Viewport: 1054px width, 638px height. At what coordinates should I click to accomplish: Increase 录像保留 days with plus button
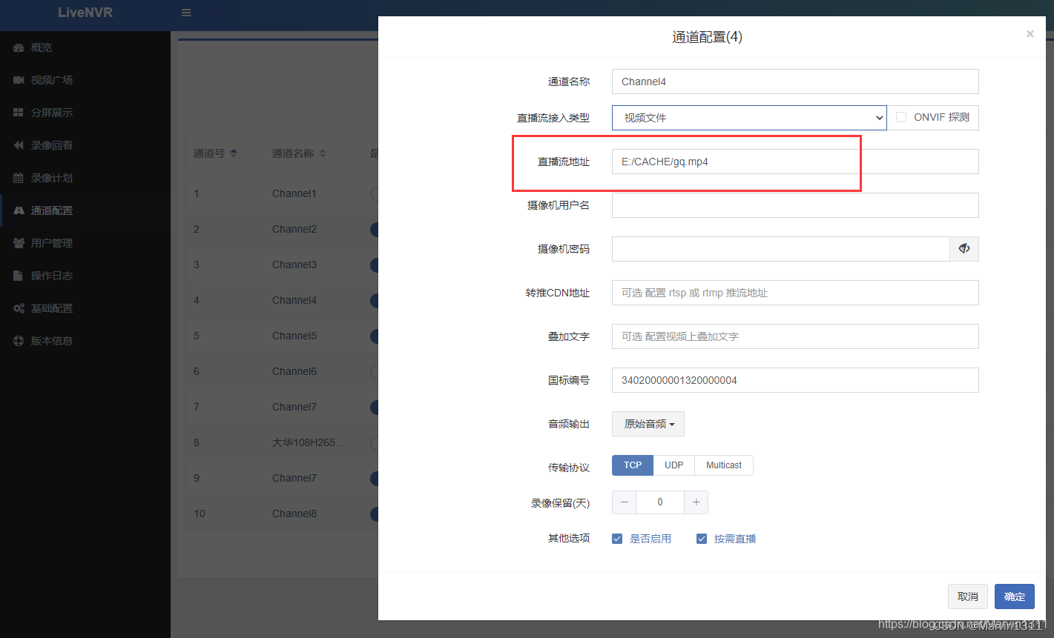pos(696,502)
